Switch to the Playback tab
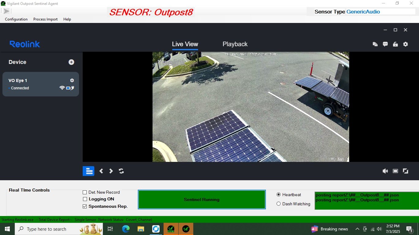This screenshot has width=419, height=235. point(235,44)
